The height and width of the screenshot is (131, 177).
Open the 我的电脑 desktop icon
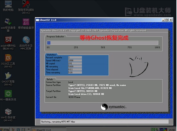[8, 6]
